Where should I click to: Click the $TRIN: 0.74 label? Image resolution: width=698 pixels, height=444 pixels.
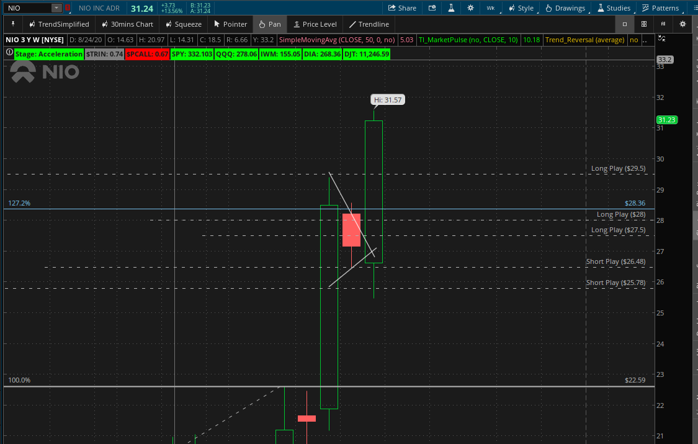[x=104, y=54]
